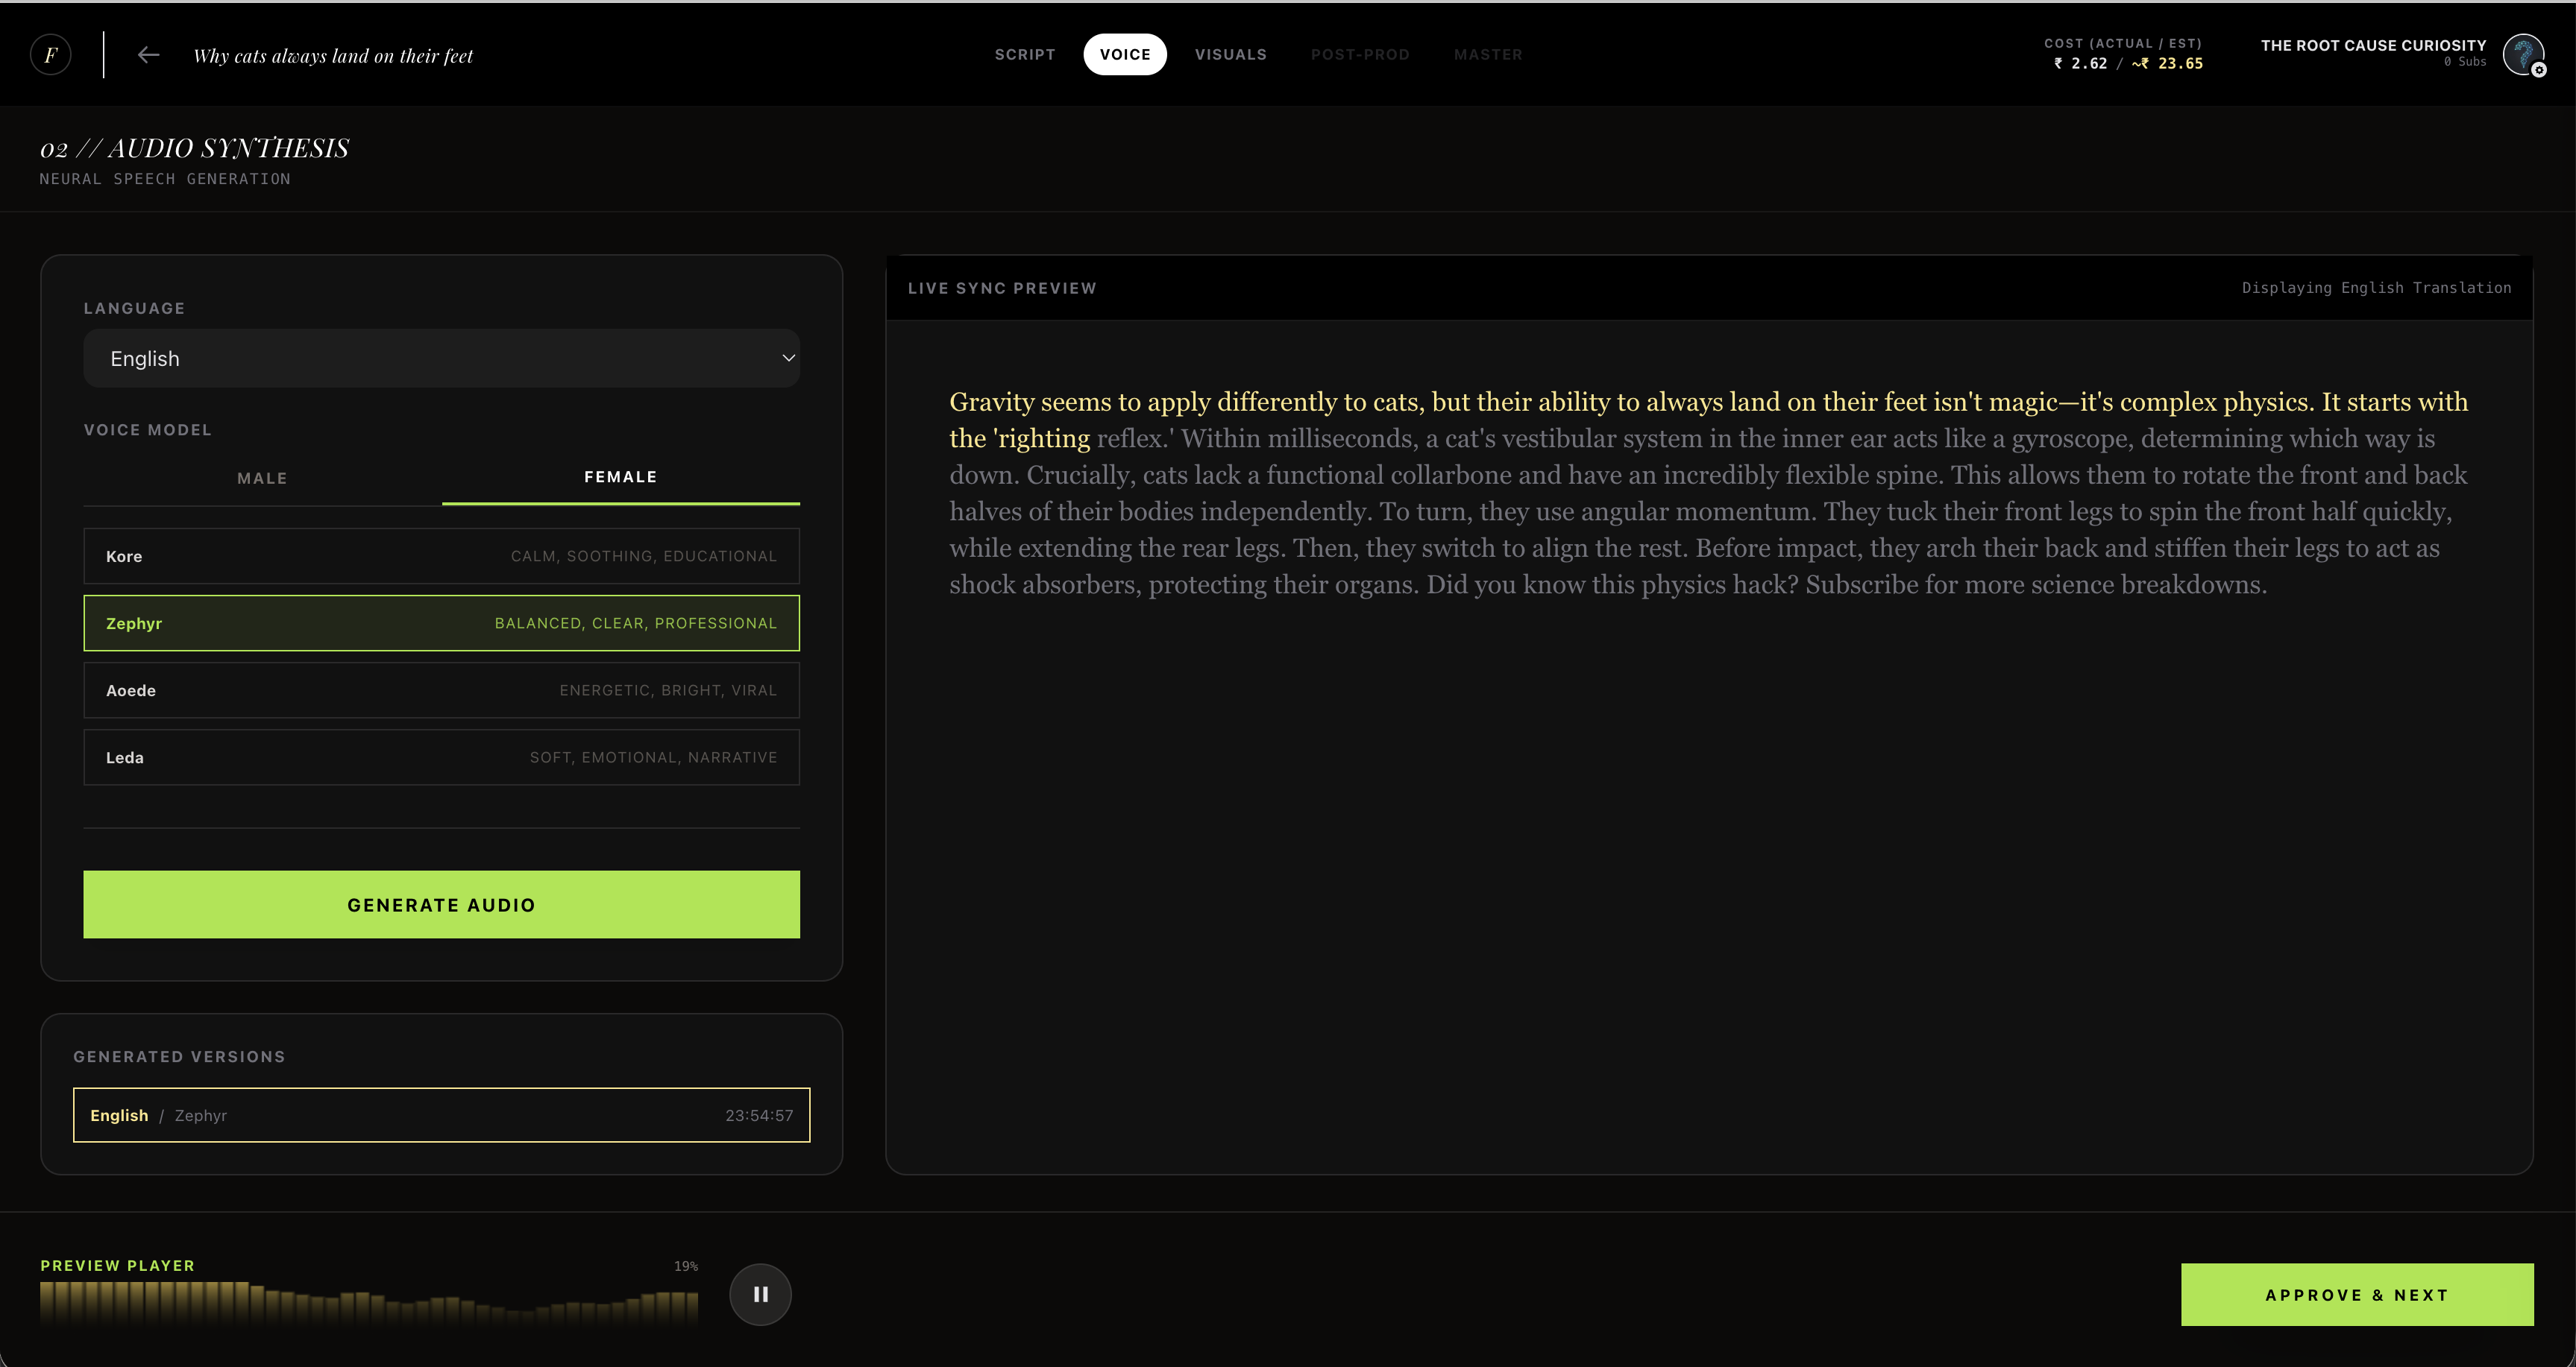Switch to the Male voice tab
Screen dimensions: 2576x1367
click(262, 479)
